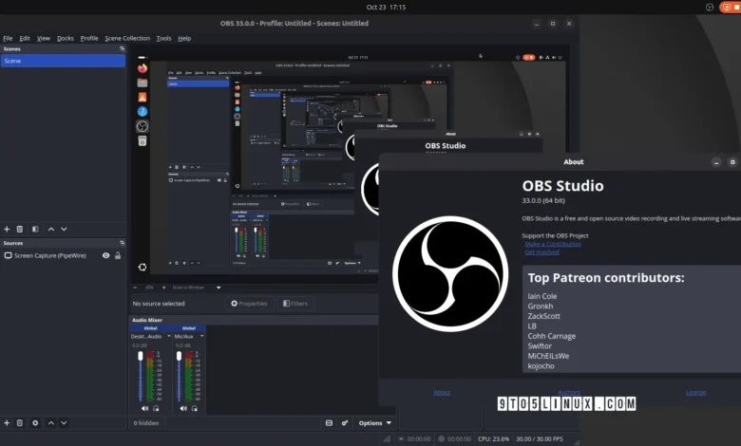Add a new scene in Scenes panel
Viewport: 741px width, 446px height.
click(x=7, y=229)
